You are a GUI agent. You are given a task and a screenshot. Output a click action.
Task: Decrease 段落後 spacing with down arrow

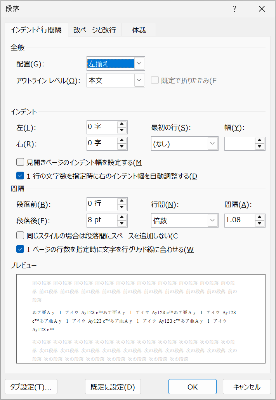[122, 223]
